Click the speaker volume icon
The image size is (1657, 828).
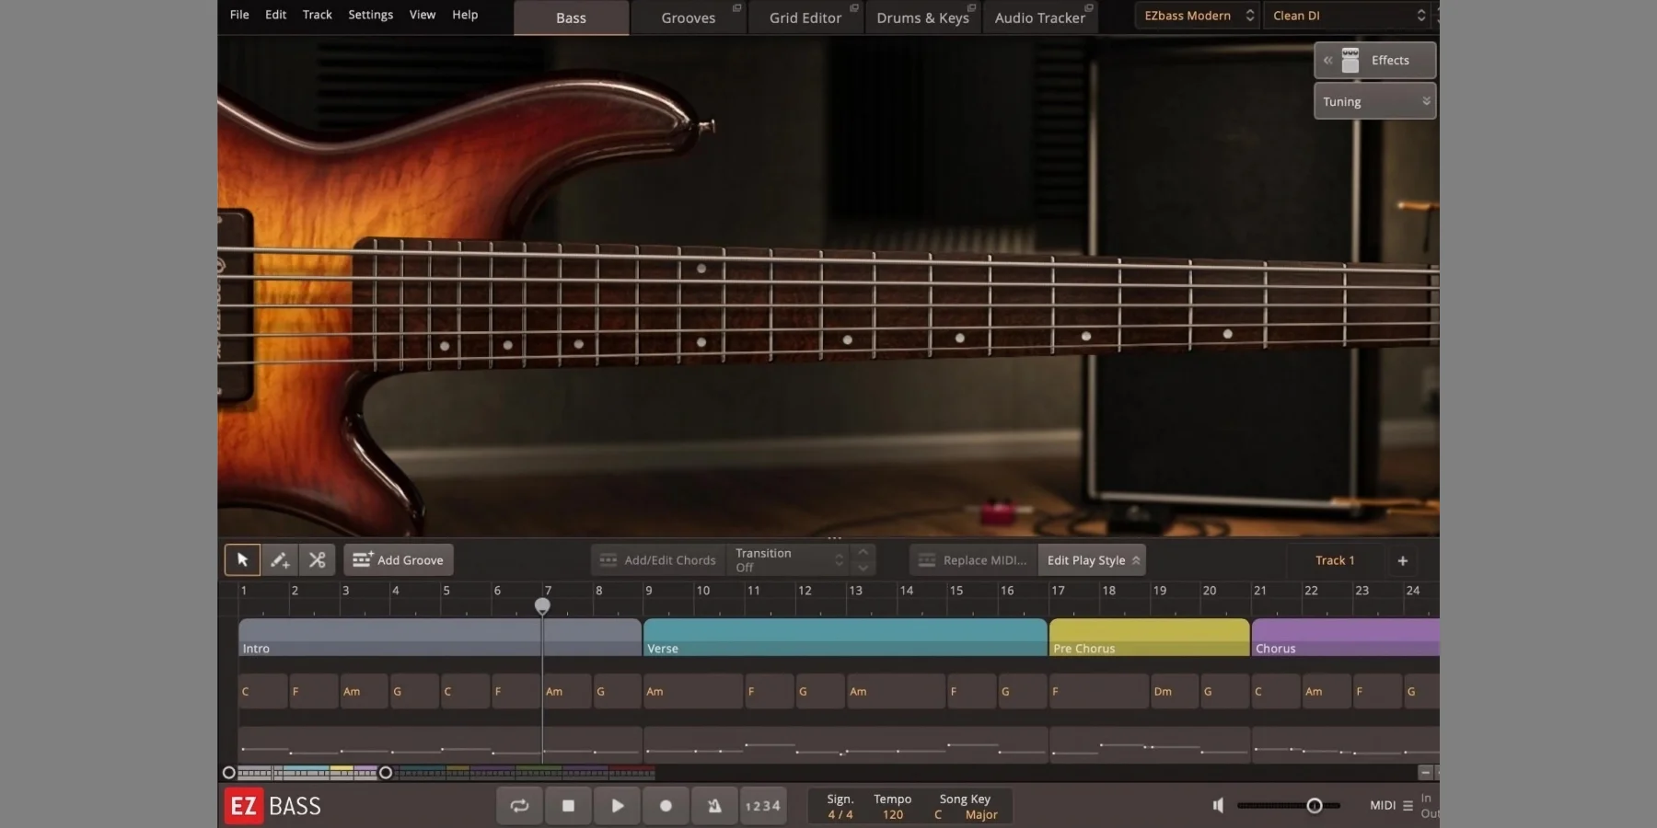coord(1218,806)
